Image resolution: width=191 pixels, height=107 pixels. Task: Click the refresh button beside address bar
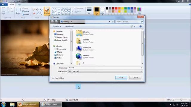pos(113,22)
